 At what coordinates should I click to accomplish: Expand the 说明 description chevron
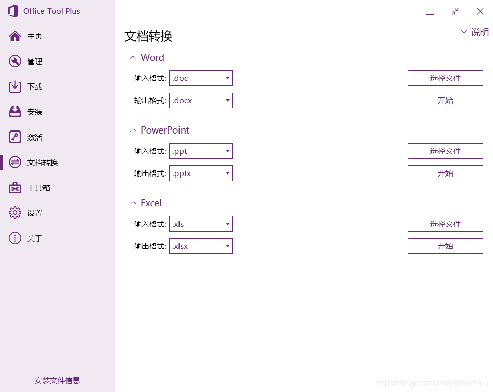[464, 32]
